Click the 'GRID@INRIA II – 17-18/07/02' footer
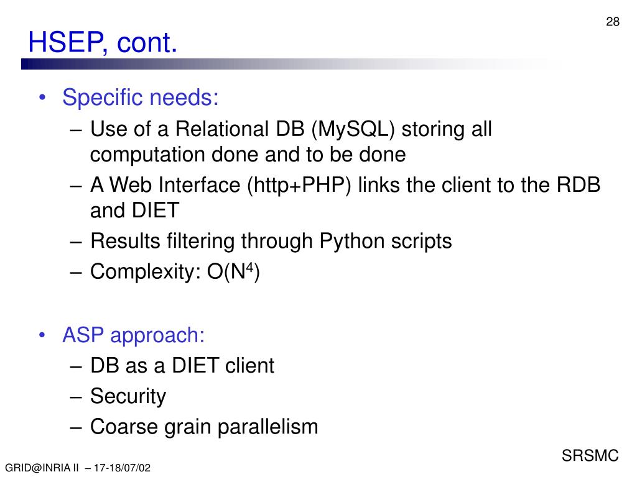The width and height of the screenshot is (637, 477). pos(78,468)
